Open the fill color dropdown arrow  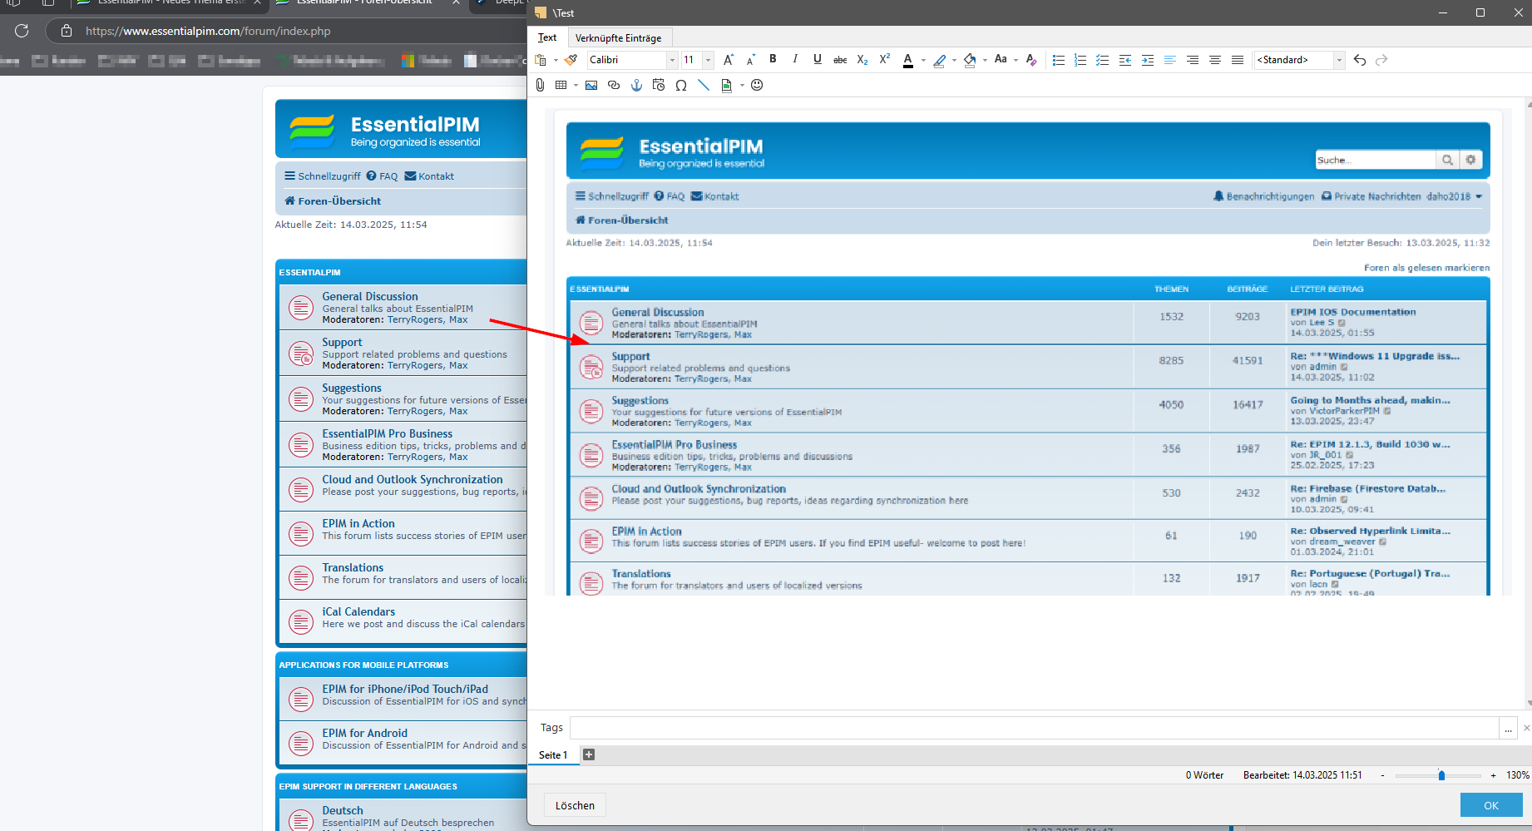coord(985,60)
